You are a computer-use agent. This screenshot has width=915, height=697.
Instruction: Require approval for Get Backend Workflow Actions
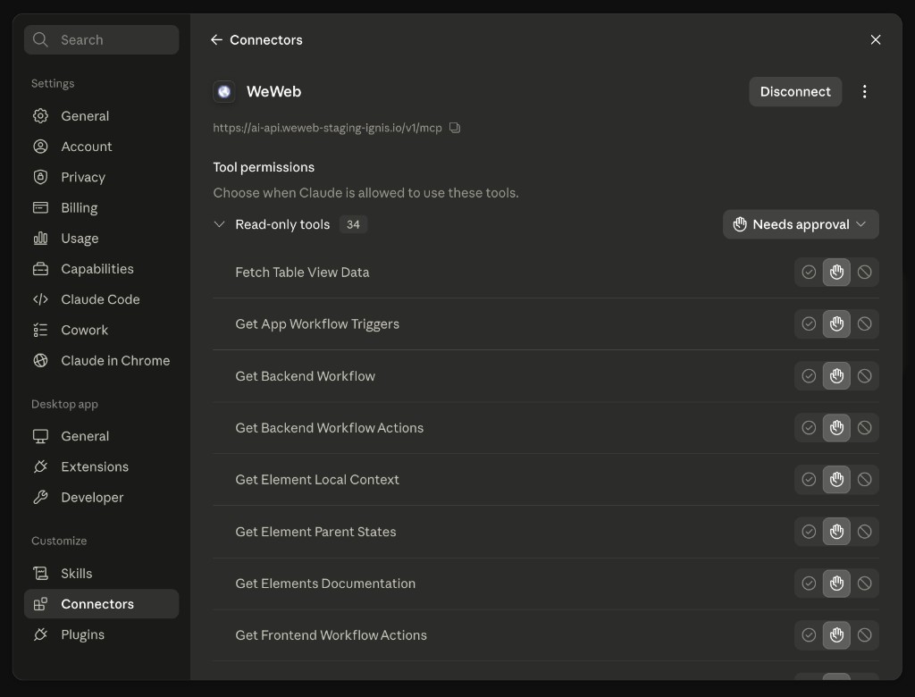[836, 428]
